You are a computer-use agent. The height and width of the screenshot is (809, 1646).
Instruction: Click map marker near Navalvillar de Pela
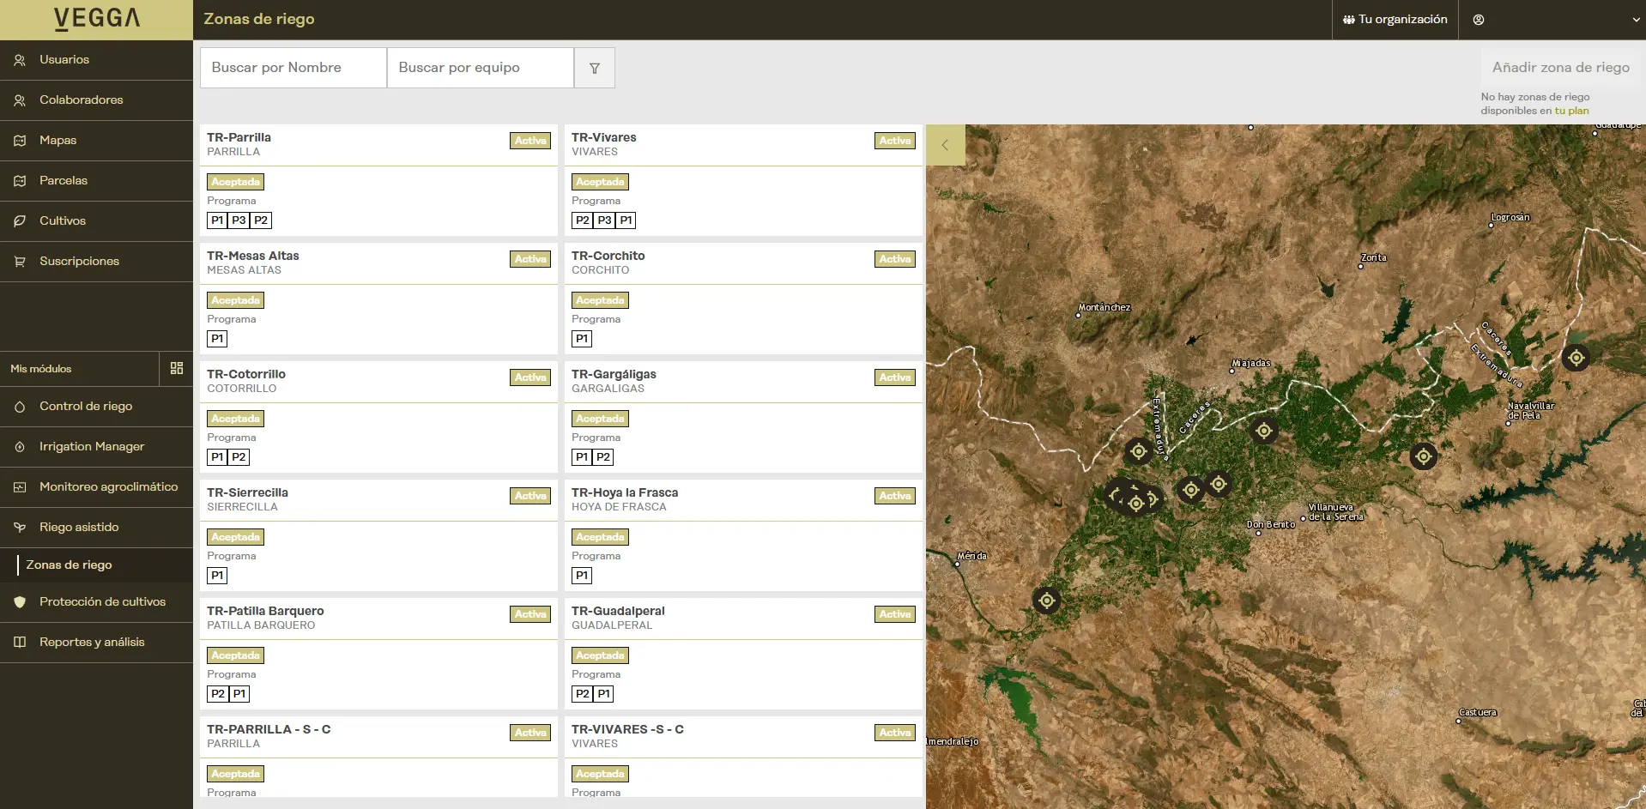coord(1576,358)
